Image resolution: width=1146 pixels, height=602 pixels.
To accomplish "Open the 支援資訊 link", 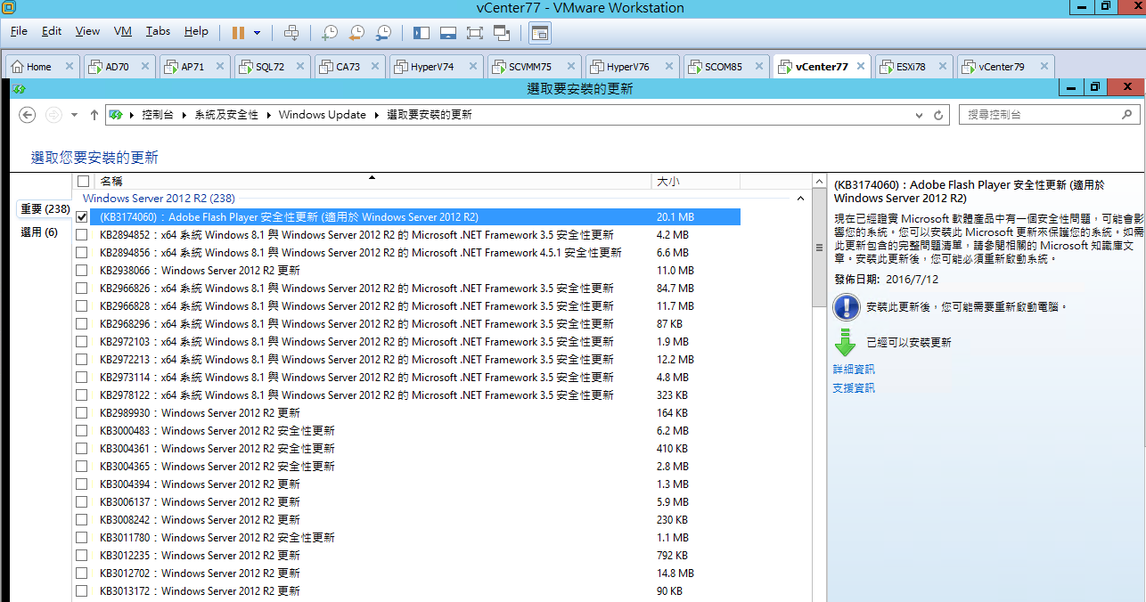I will tap(854, 388).
